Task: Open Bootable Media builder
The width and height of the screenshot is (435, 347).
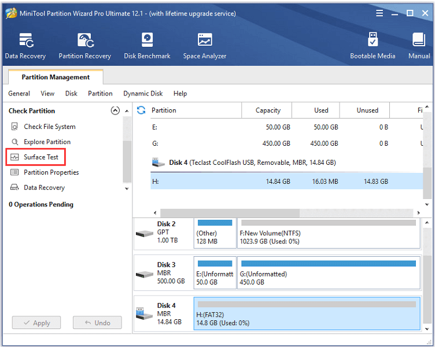Action: (373, 46)
